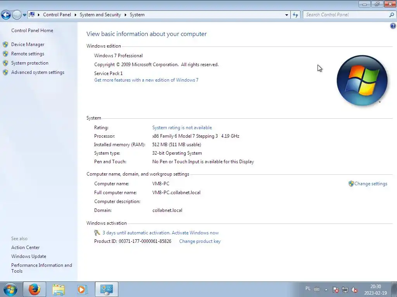Click the shield icon beside Device Manager
The height and width of the screenshot is (297, 397).
tap(5, 44)
